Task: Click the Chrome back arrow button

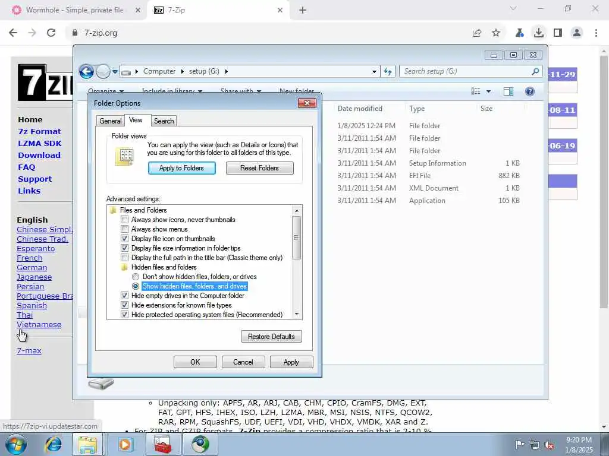Action: (x=13, y=33)
